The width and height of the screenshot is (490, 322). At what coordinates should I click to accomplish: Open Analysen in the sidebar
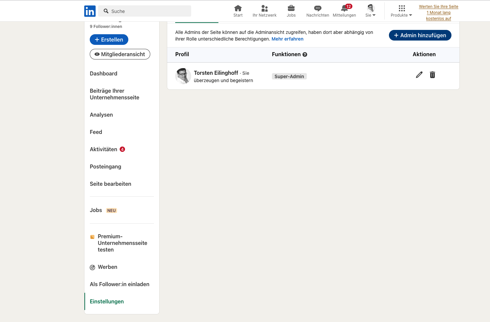101,115
